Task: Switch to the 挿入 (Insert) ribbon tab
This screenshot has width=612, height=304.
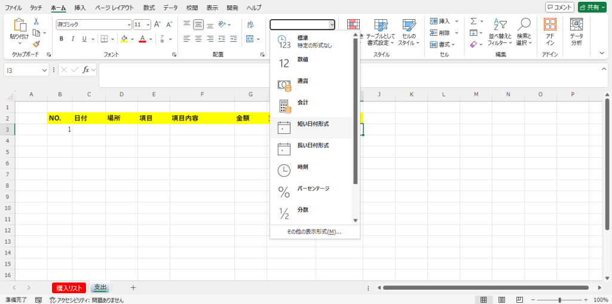Action: click(x=79, y=8)
